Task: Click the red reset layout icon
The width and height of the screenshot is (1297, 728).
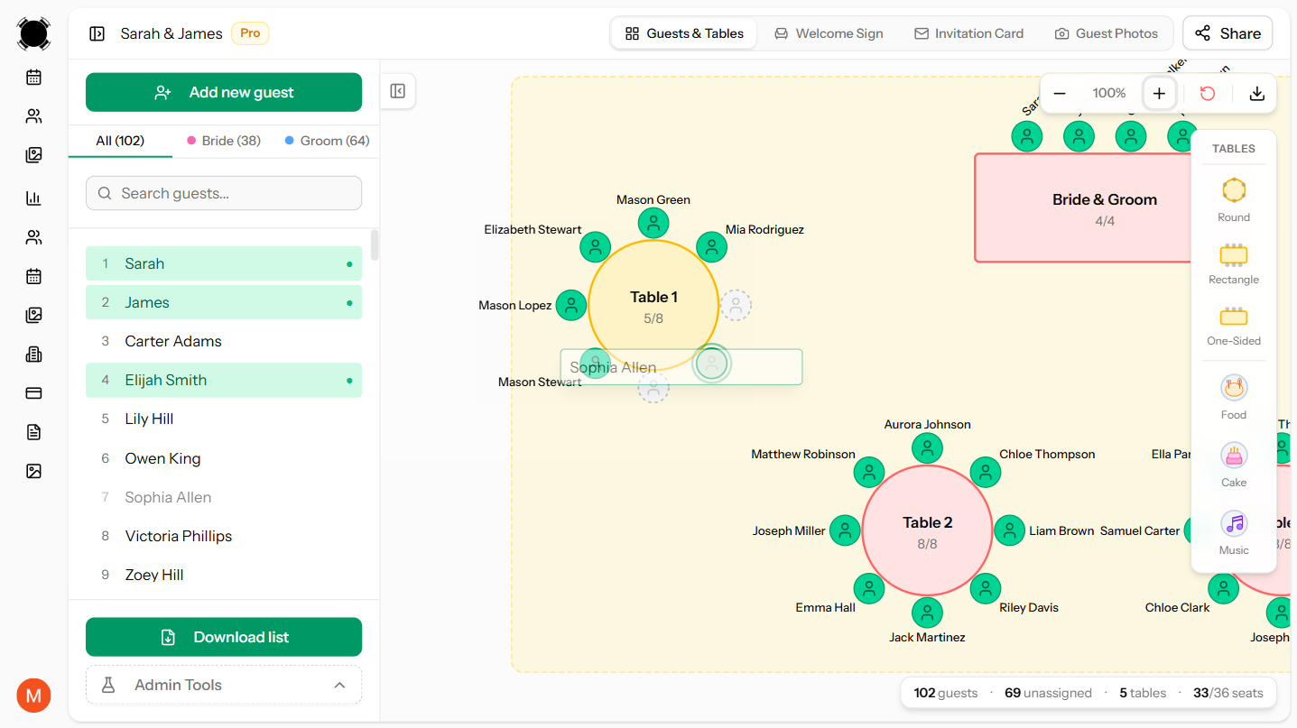Action: pyautogui.click(x=1208, y=93)
